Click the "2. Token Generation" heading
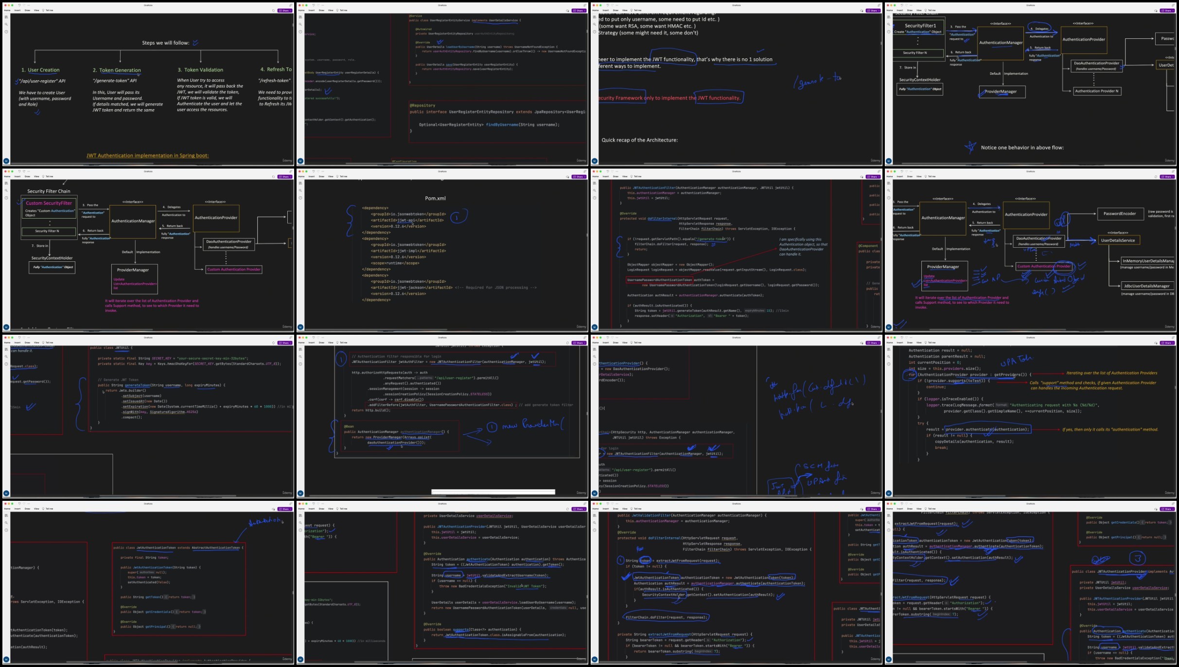This screenshot has height=667, width=1179. (x=117, y=70)
